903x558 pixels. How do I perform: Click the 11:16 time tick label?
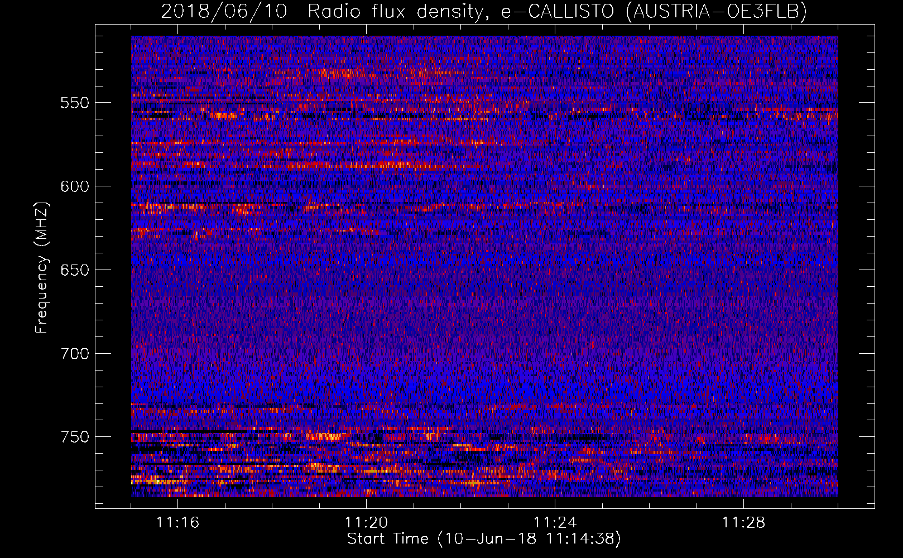(177, 523)
